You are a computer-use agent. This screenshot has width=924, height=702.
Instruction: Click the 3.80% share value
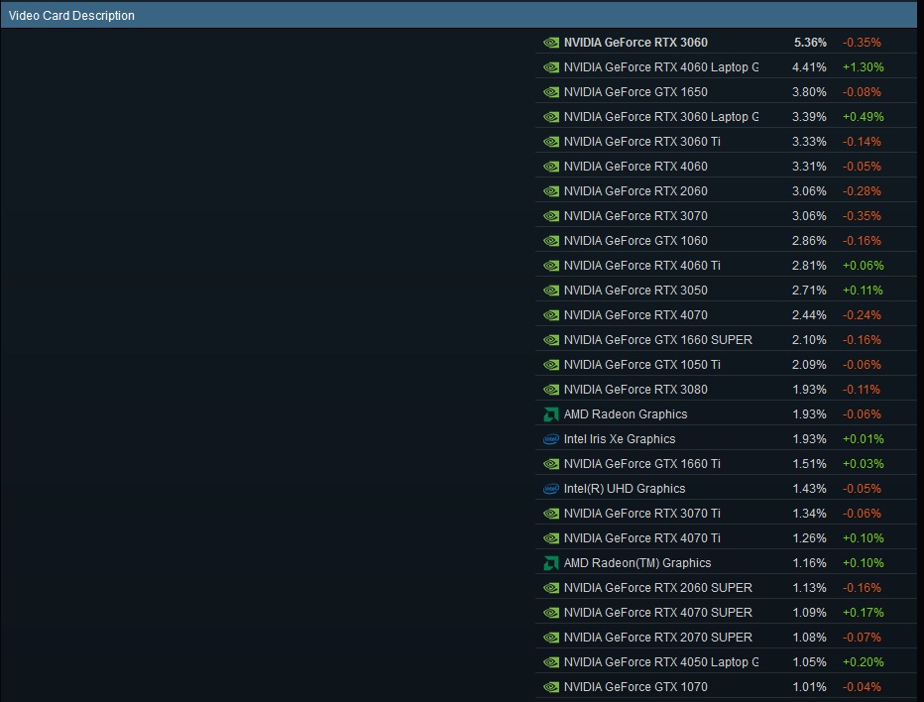[809, 92]
